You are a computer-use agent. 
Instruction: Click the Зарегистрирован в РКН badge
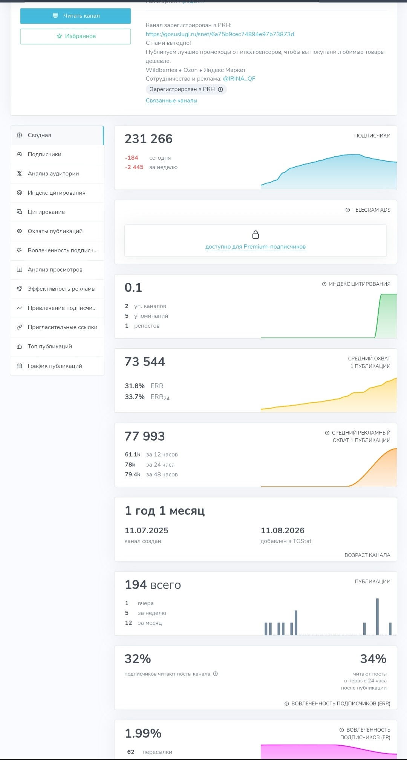(186, 90)
